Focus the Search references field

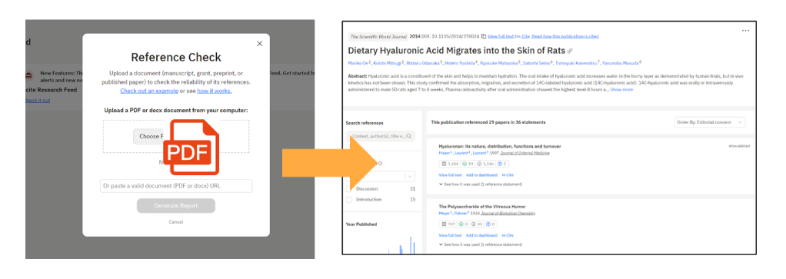click(x=381, y=136)
